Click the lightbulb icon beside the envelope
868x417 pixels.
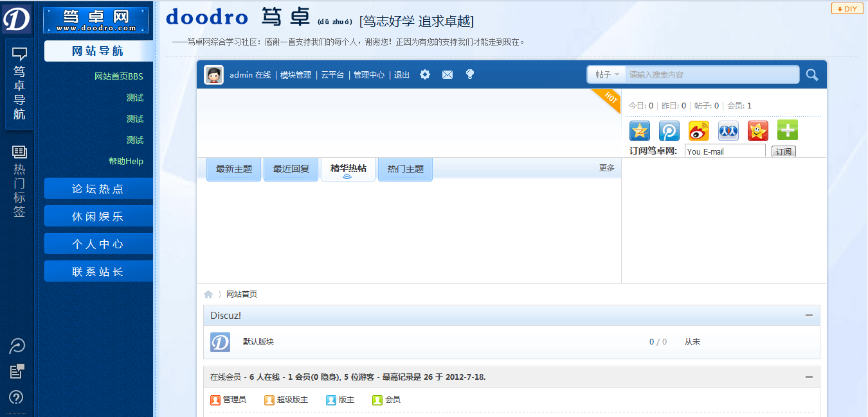[x=470, y=74]
